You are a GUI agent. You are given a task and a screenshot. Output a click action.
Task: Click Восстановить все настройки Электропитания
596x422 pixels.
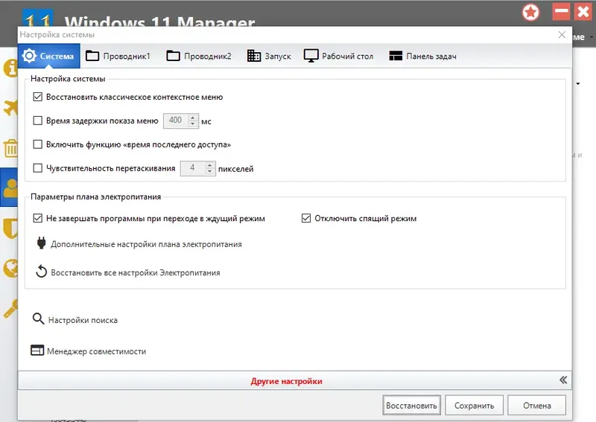point(136,272)
